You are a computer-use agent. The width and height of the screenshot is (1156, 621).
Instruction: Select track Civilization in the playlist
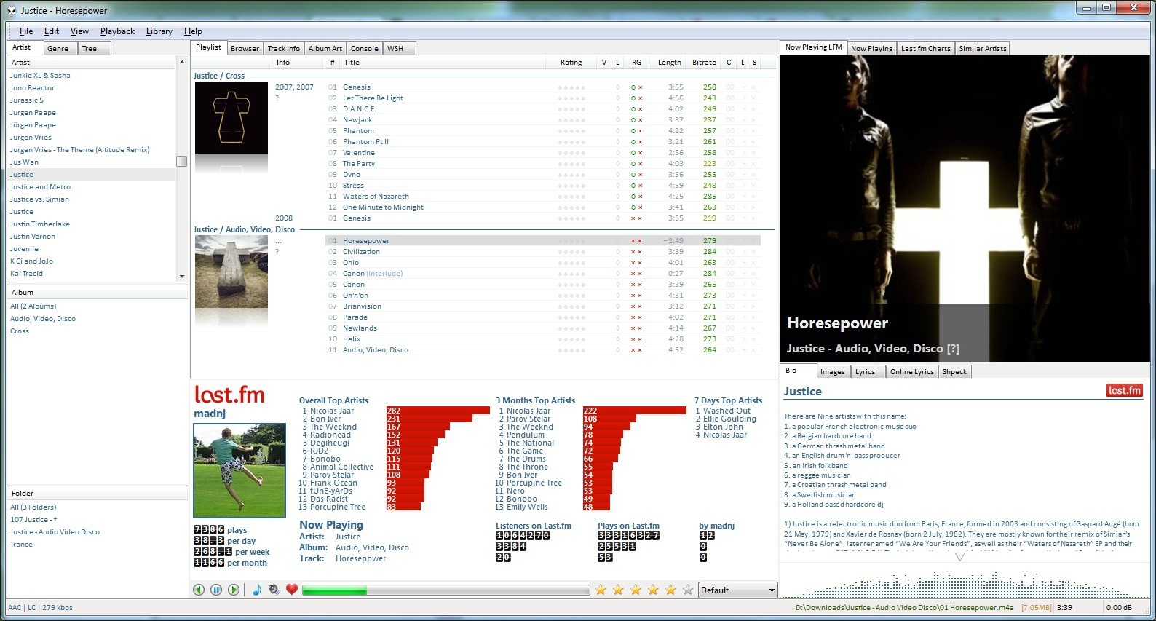click(x=361, y=252)
